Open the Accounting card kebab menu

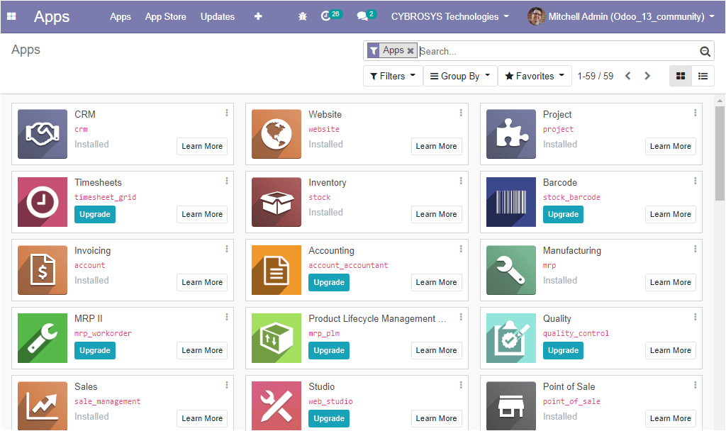click(x=461, y=249)
